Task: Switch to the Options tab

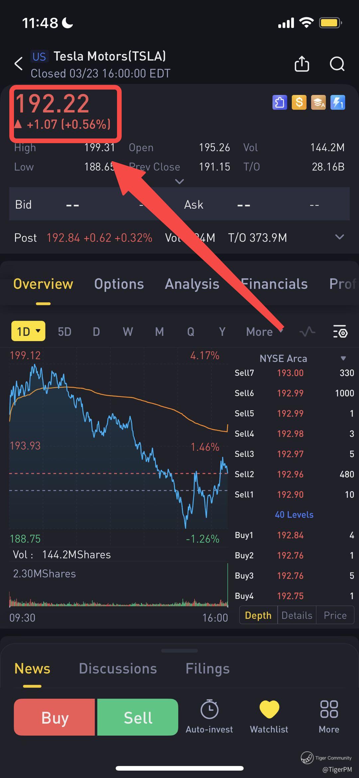Action: (x=119, y=284)
